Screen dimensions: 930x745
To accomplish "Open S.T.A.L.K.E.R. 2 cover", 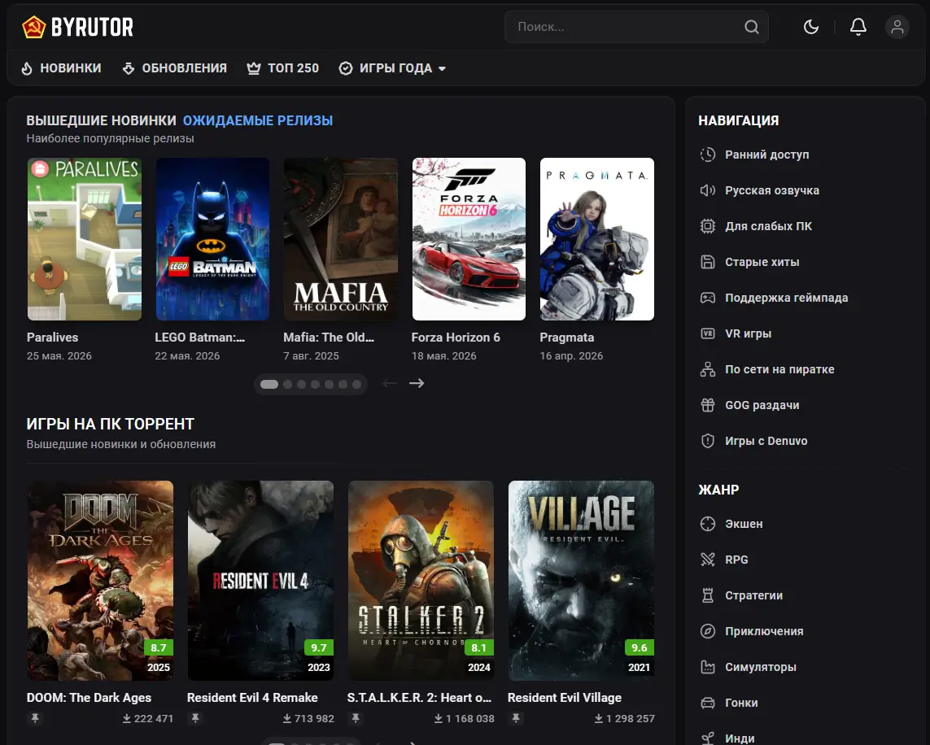I will 421,580.
